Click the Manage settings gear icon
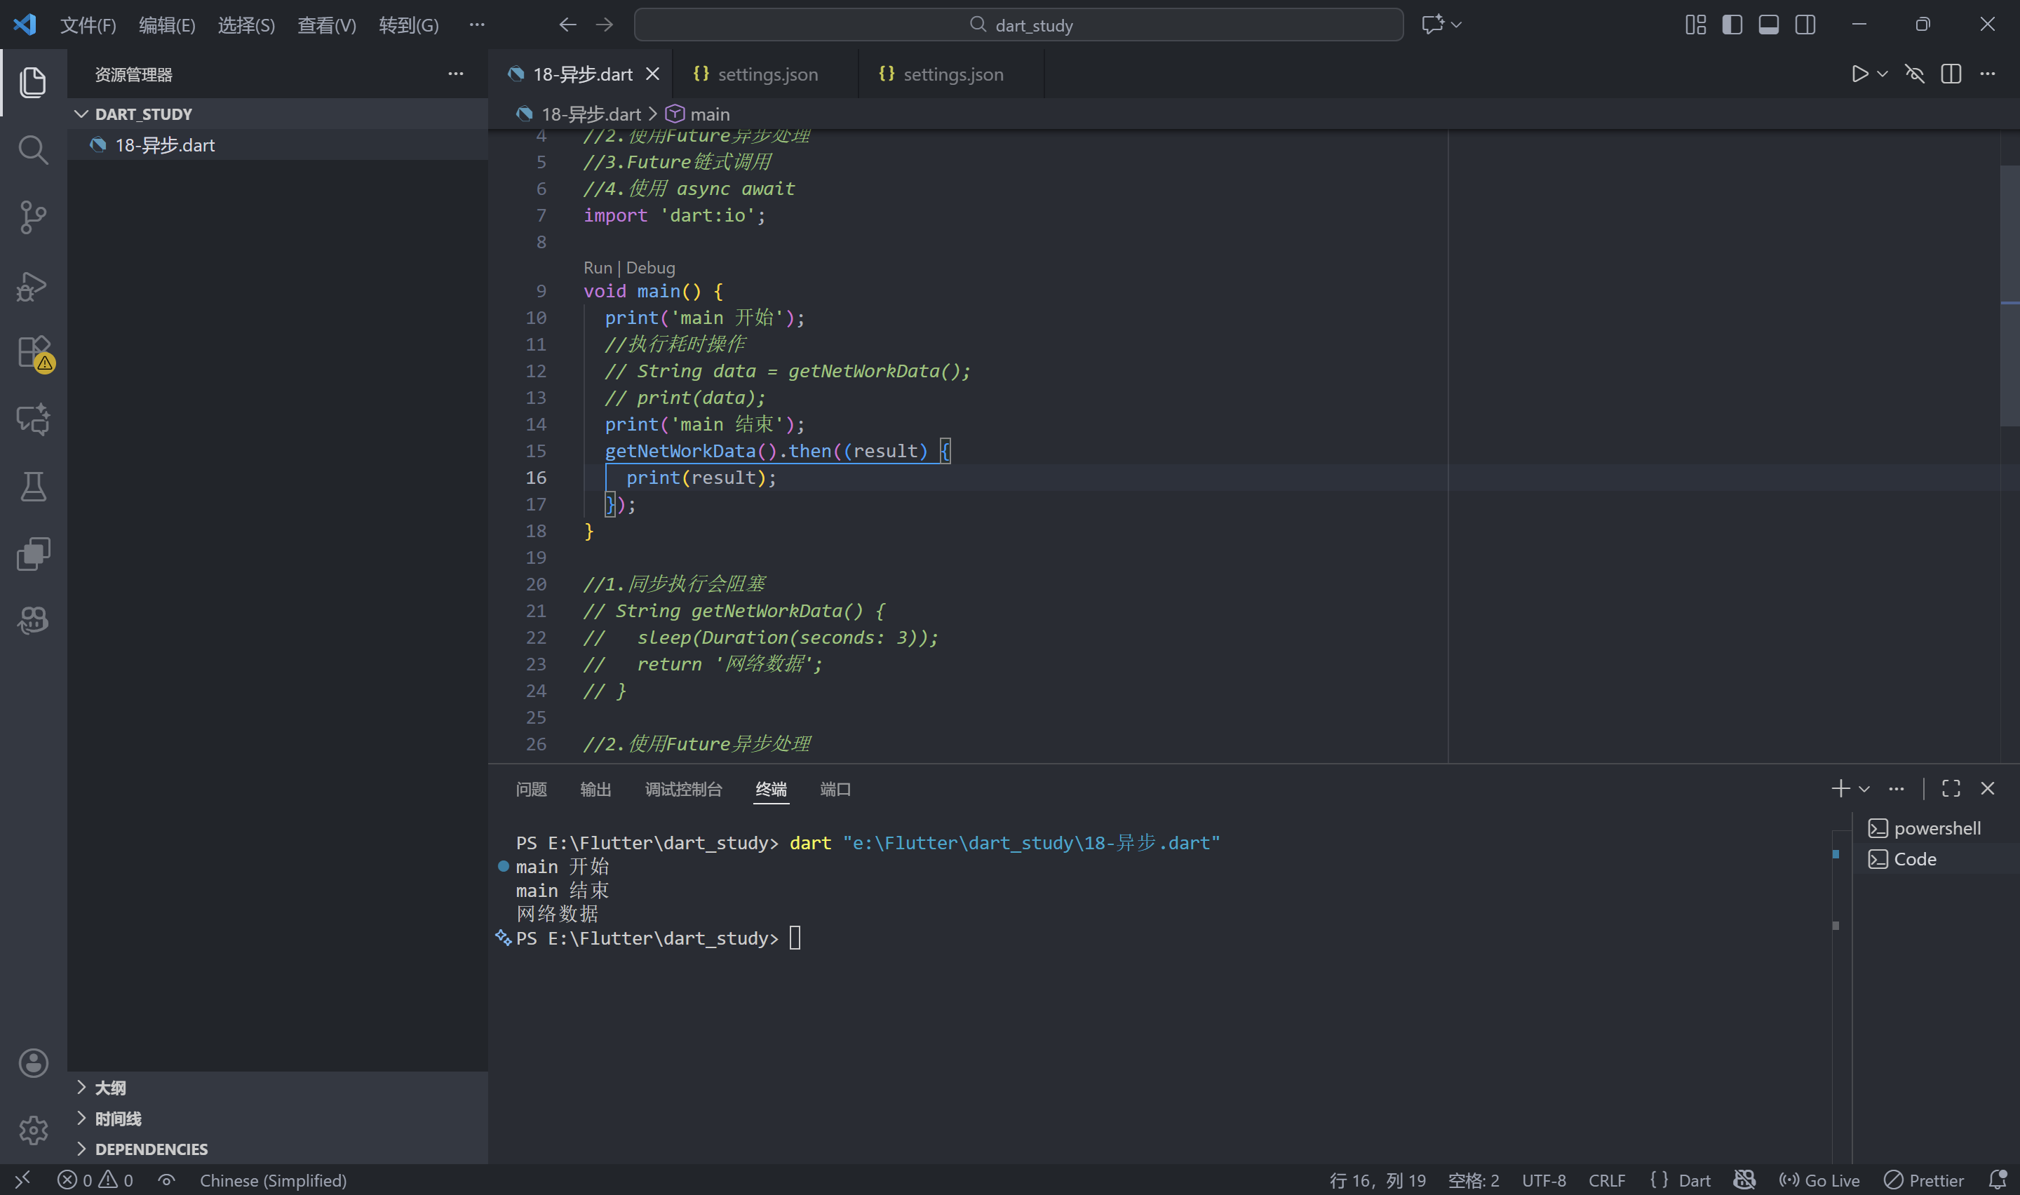This screenshot has height=1195, width=2020. coord(33,1130)
